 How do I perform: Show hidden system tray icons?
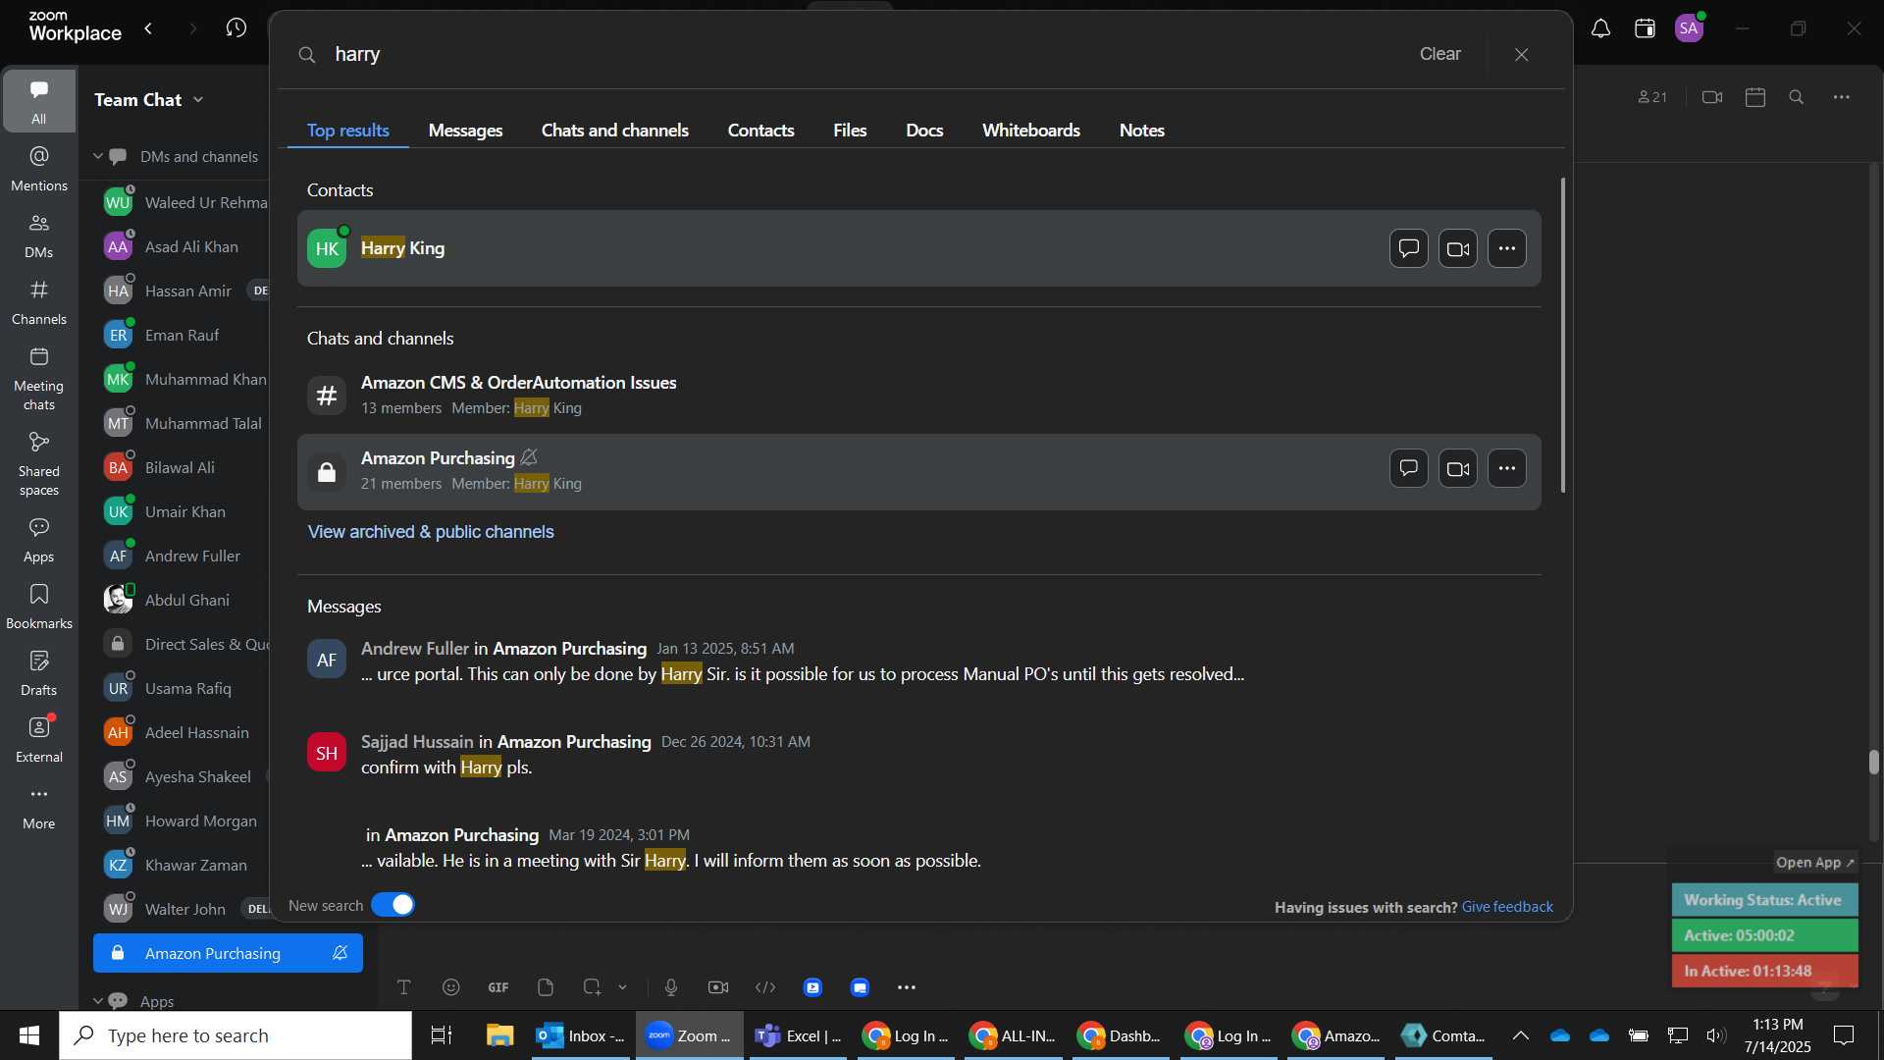[1520, 1035]
